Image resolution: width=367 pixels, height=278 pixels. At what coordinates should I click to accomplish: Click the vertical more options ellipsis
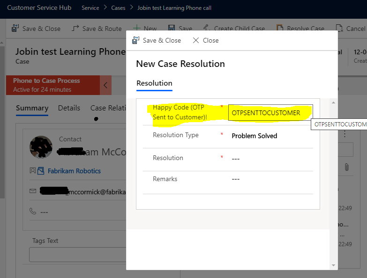345,134
